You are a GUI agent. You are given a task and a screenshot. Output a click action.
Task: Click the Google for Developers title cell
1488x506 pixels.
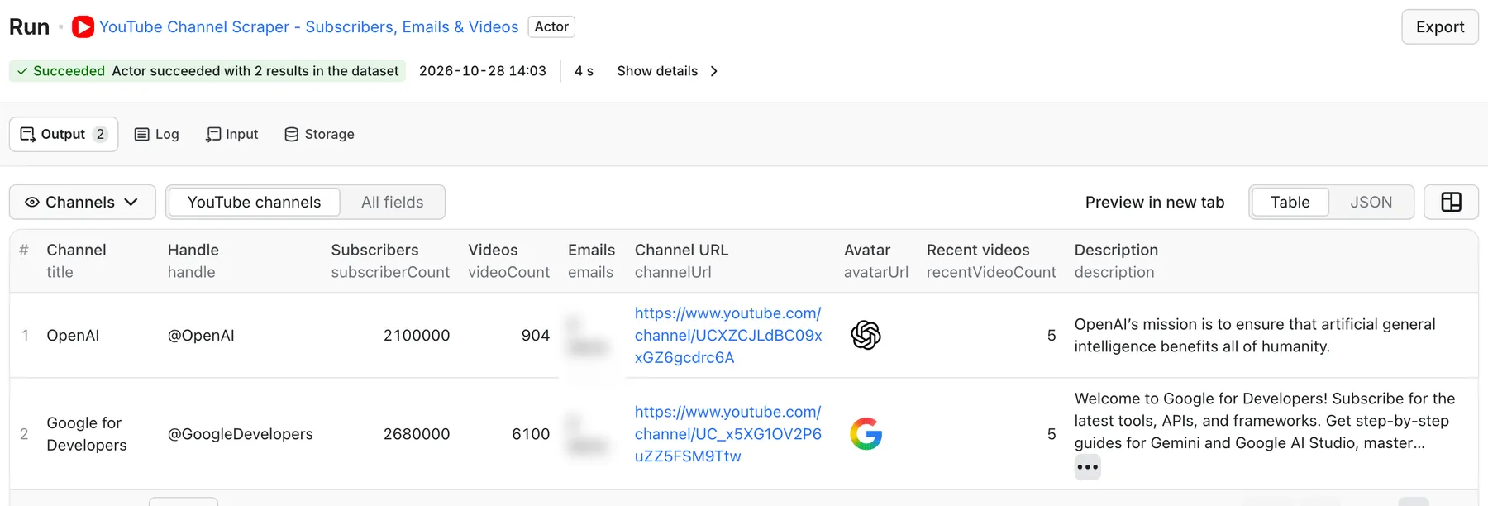pos(87,433)
